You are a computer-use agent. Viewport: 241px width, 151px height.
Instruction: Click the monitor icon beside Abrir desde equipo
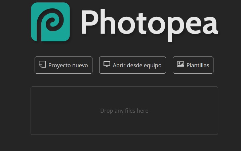tap(107, 64)
